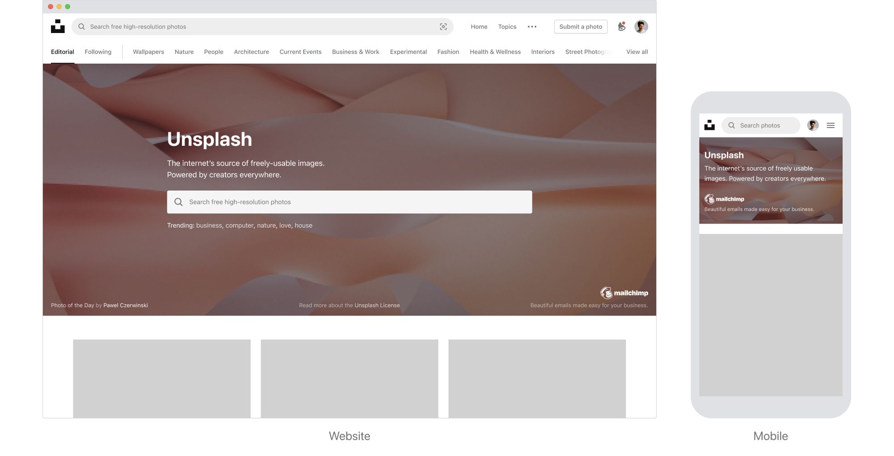
Task: Click trending term business
Action: (209, 225)
